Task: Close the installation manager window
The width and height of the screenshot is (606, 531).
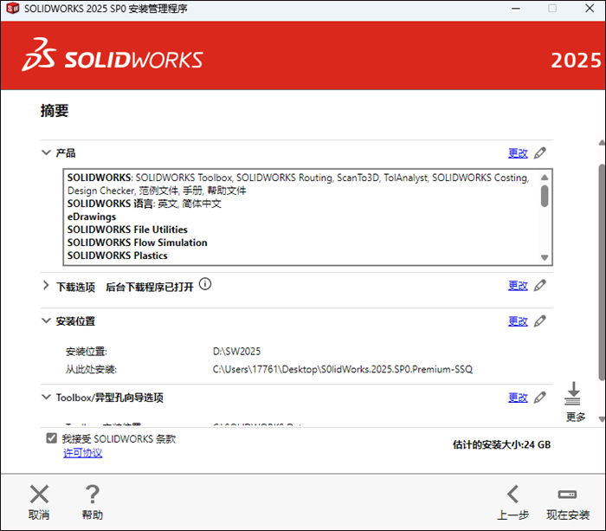Action: [x=590, y=8]
